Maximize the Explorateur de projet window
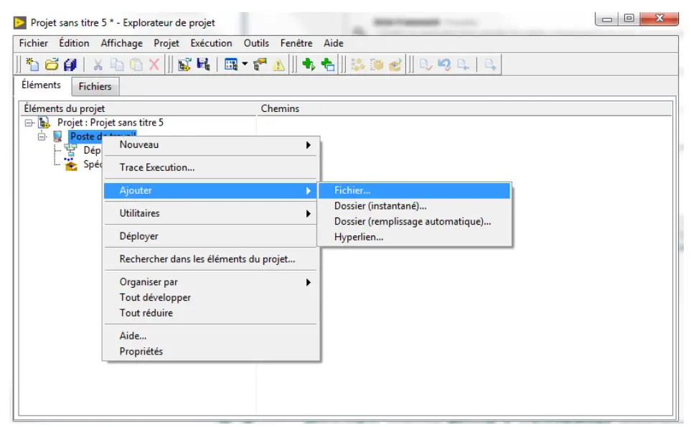 point(629,19)
